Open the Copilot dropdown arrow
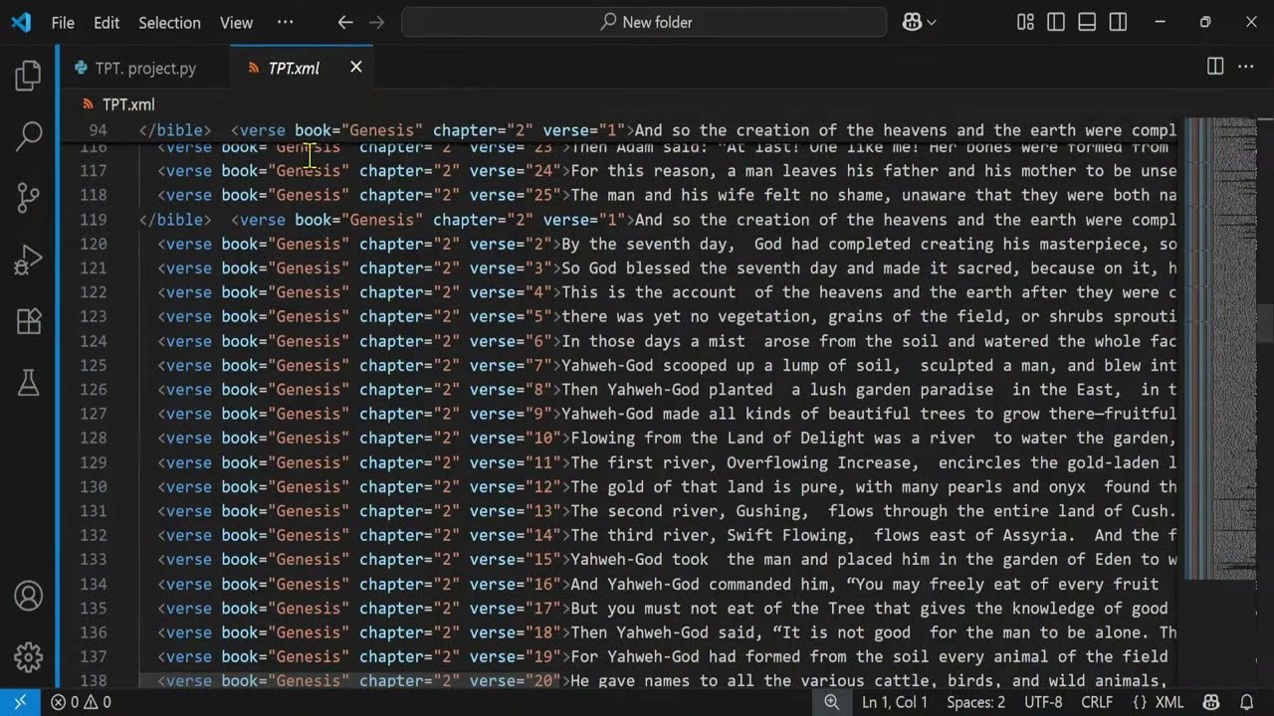 (932, 22)
